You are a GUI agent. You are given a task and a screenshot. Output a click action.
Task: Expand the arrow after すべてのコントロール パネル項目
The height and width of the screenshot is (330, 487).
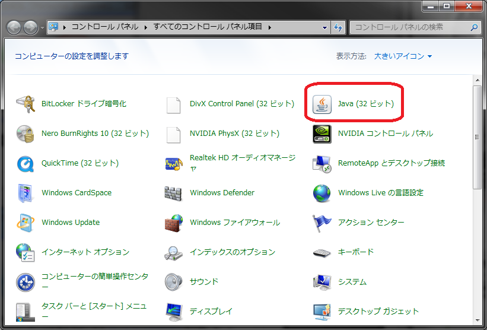tap(269, 27)
